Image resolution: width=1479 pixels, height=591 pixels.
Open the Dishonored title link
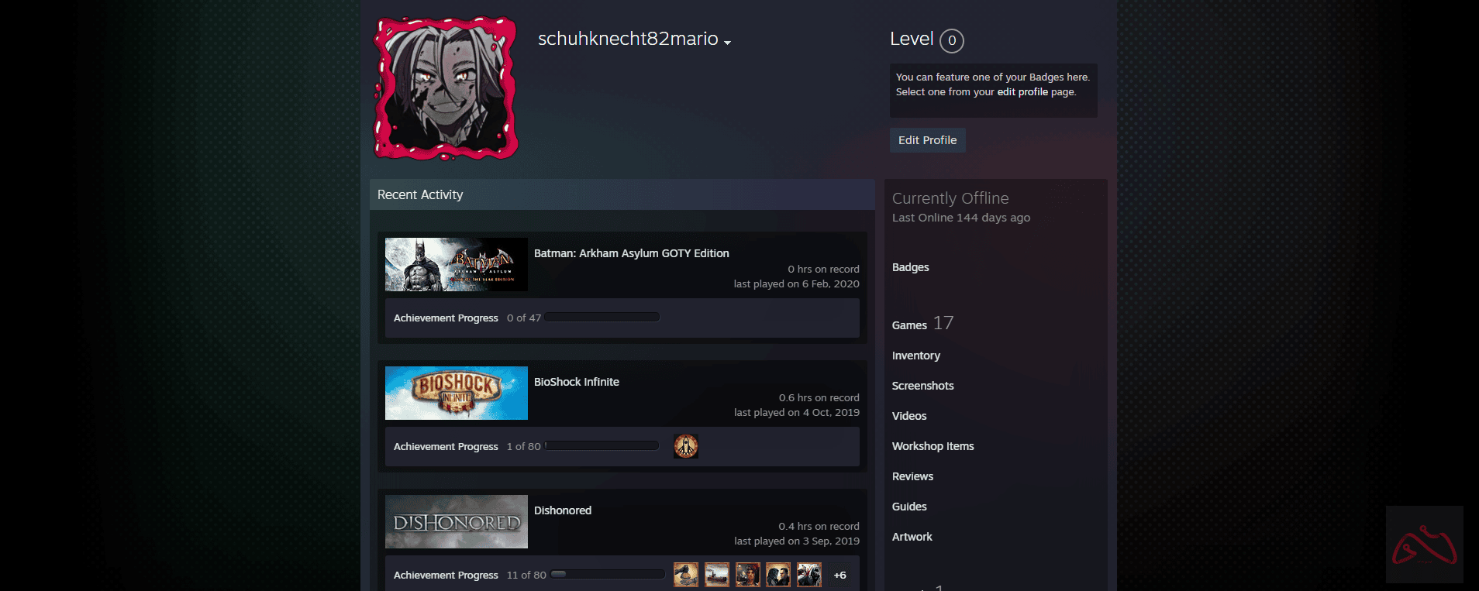point(563,510)
